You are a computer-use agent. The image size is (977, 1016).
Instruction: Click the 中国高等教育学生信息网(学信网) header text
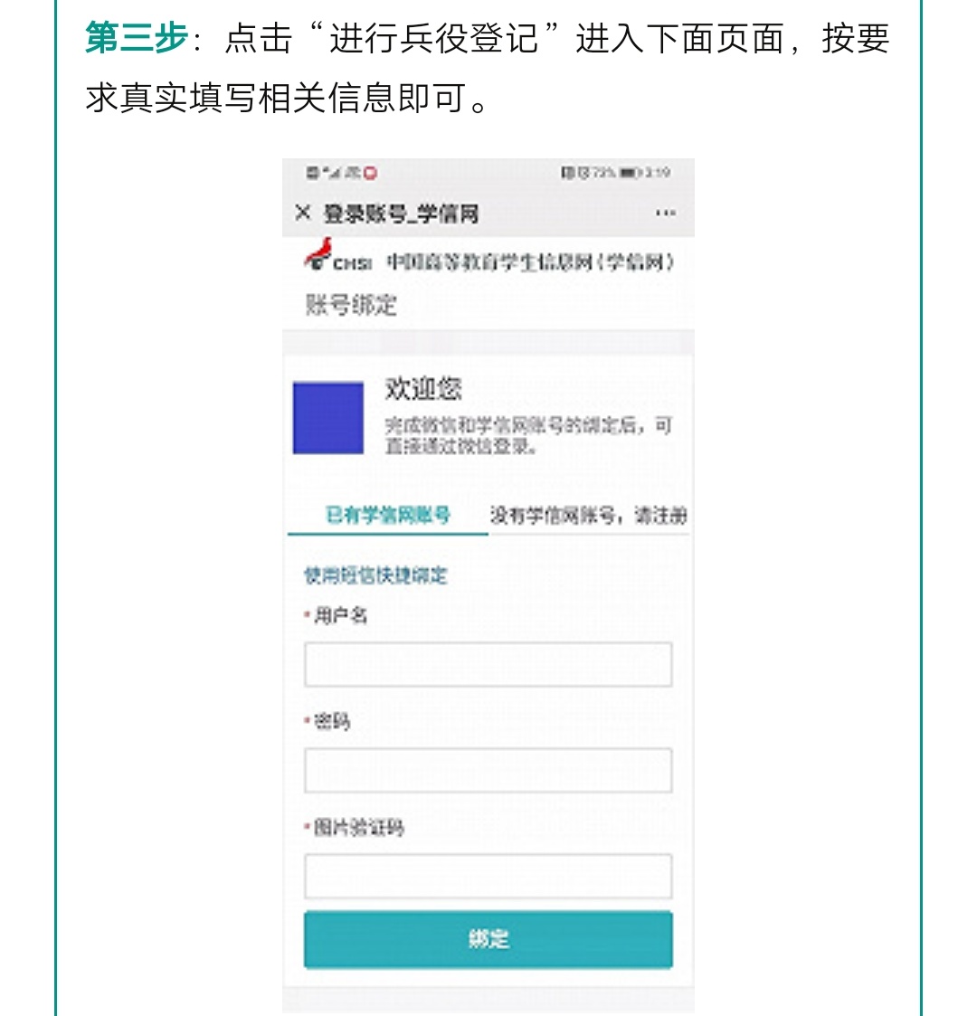point(531,262)
